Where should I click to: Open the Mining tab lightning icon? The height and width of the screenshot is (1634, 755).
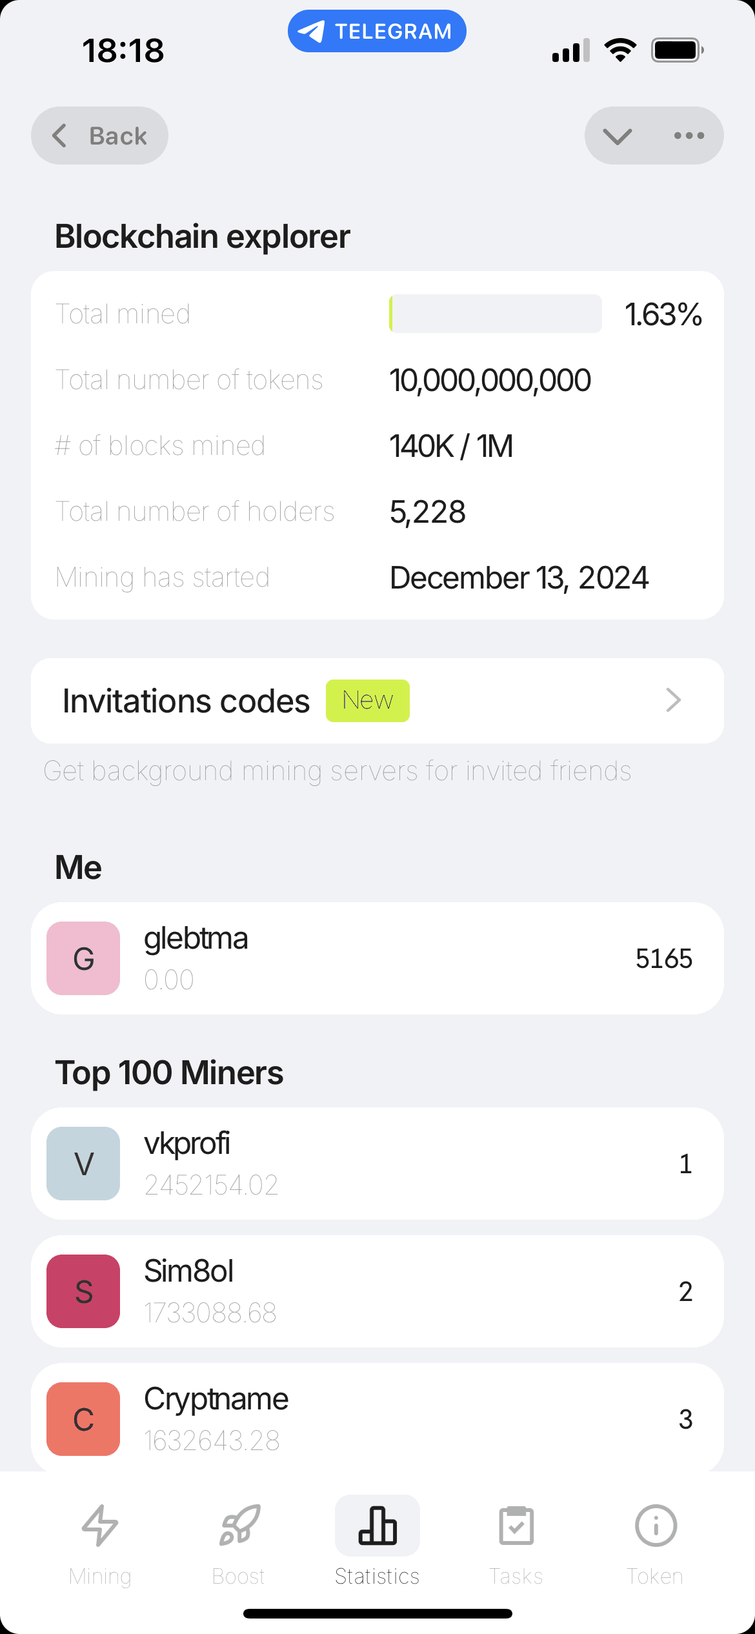pos(100,1526)
